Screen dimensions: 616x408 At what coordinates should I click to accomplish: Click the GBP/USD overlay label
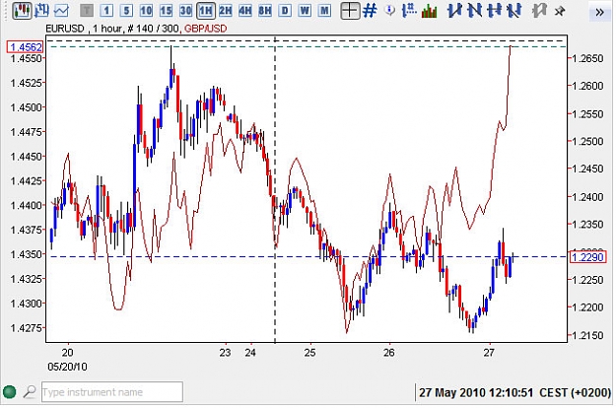(205, 29)
